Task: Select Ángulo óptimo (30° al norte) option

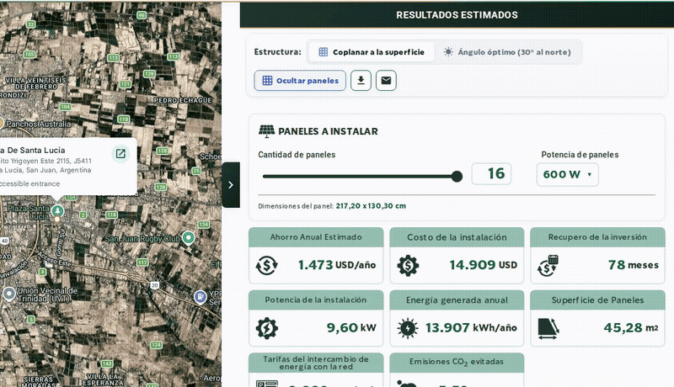Action: [507, 52]
